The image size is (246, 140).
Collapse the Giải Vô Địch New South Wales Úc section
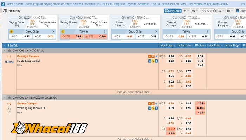(x=4, y=98)
